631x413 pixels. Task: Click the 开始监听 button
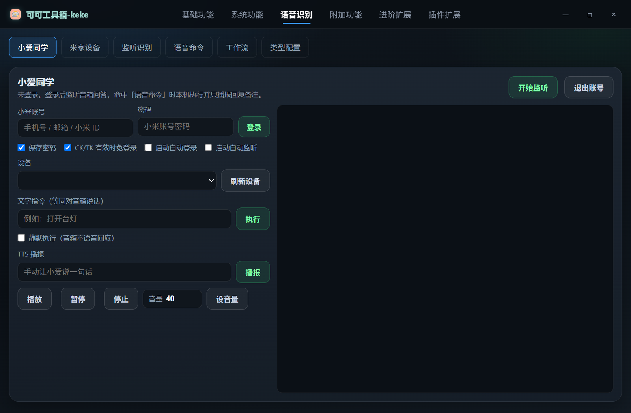pyautogui.click(x=533, y=88)
